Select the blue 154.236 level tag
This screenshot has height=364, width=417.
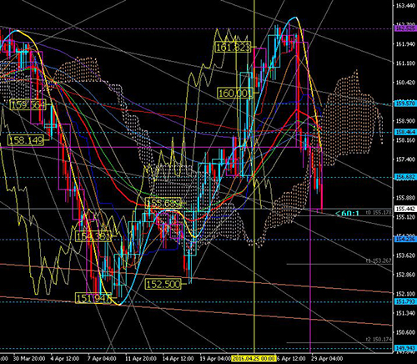[x=405, y=239]
